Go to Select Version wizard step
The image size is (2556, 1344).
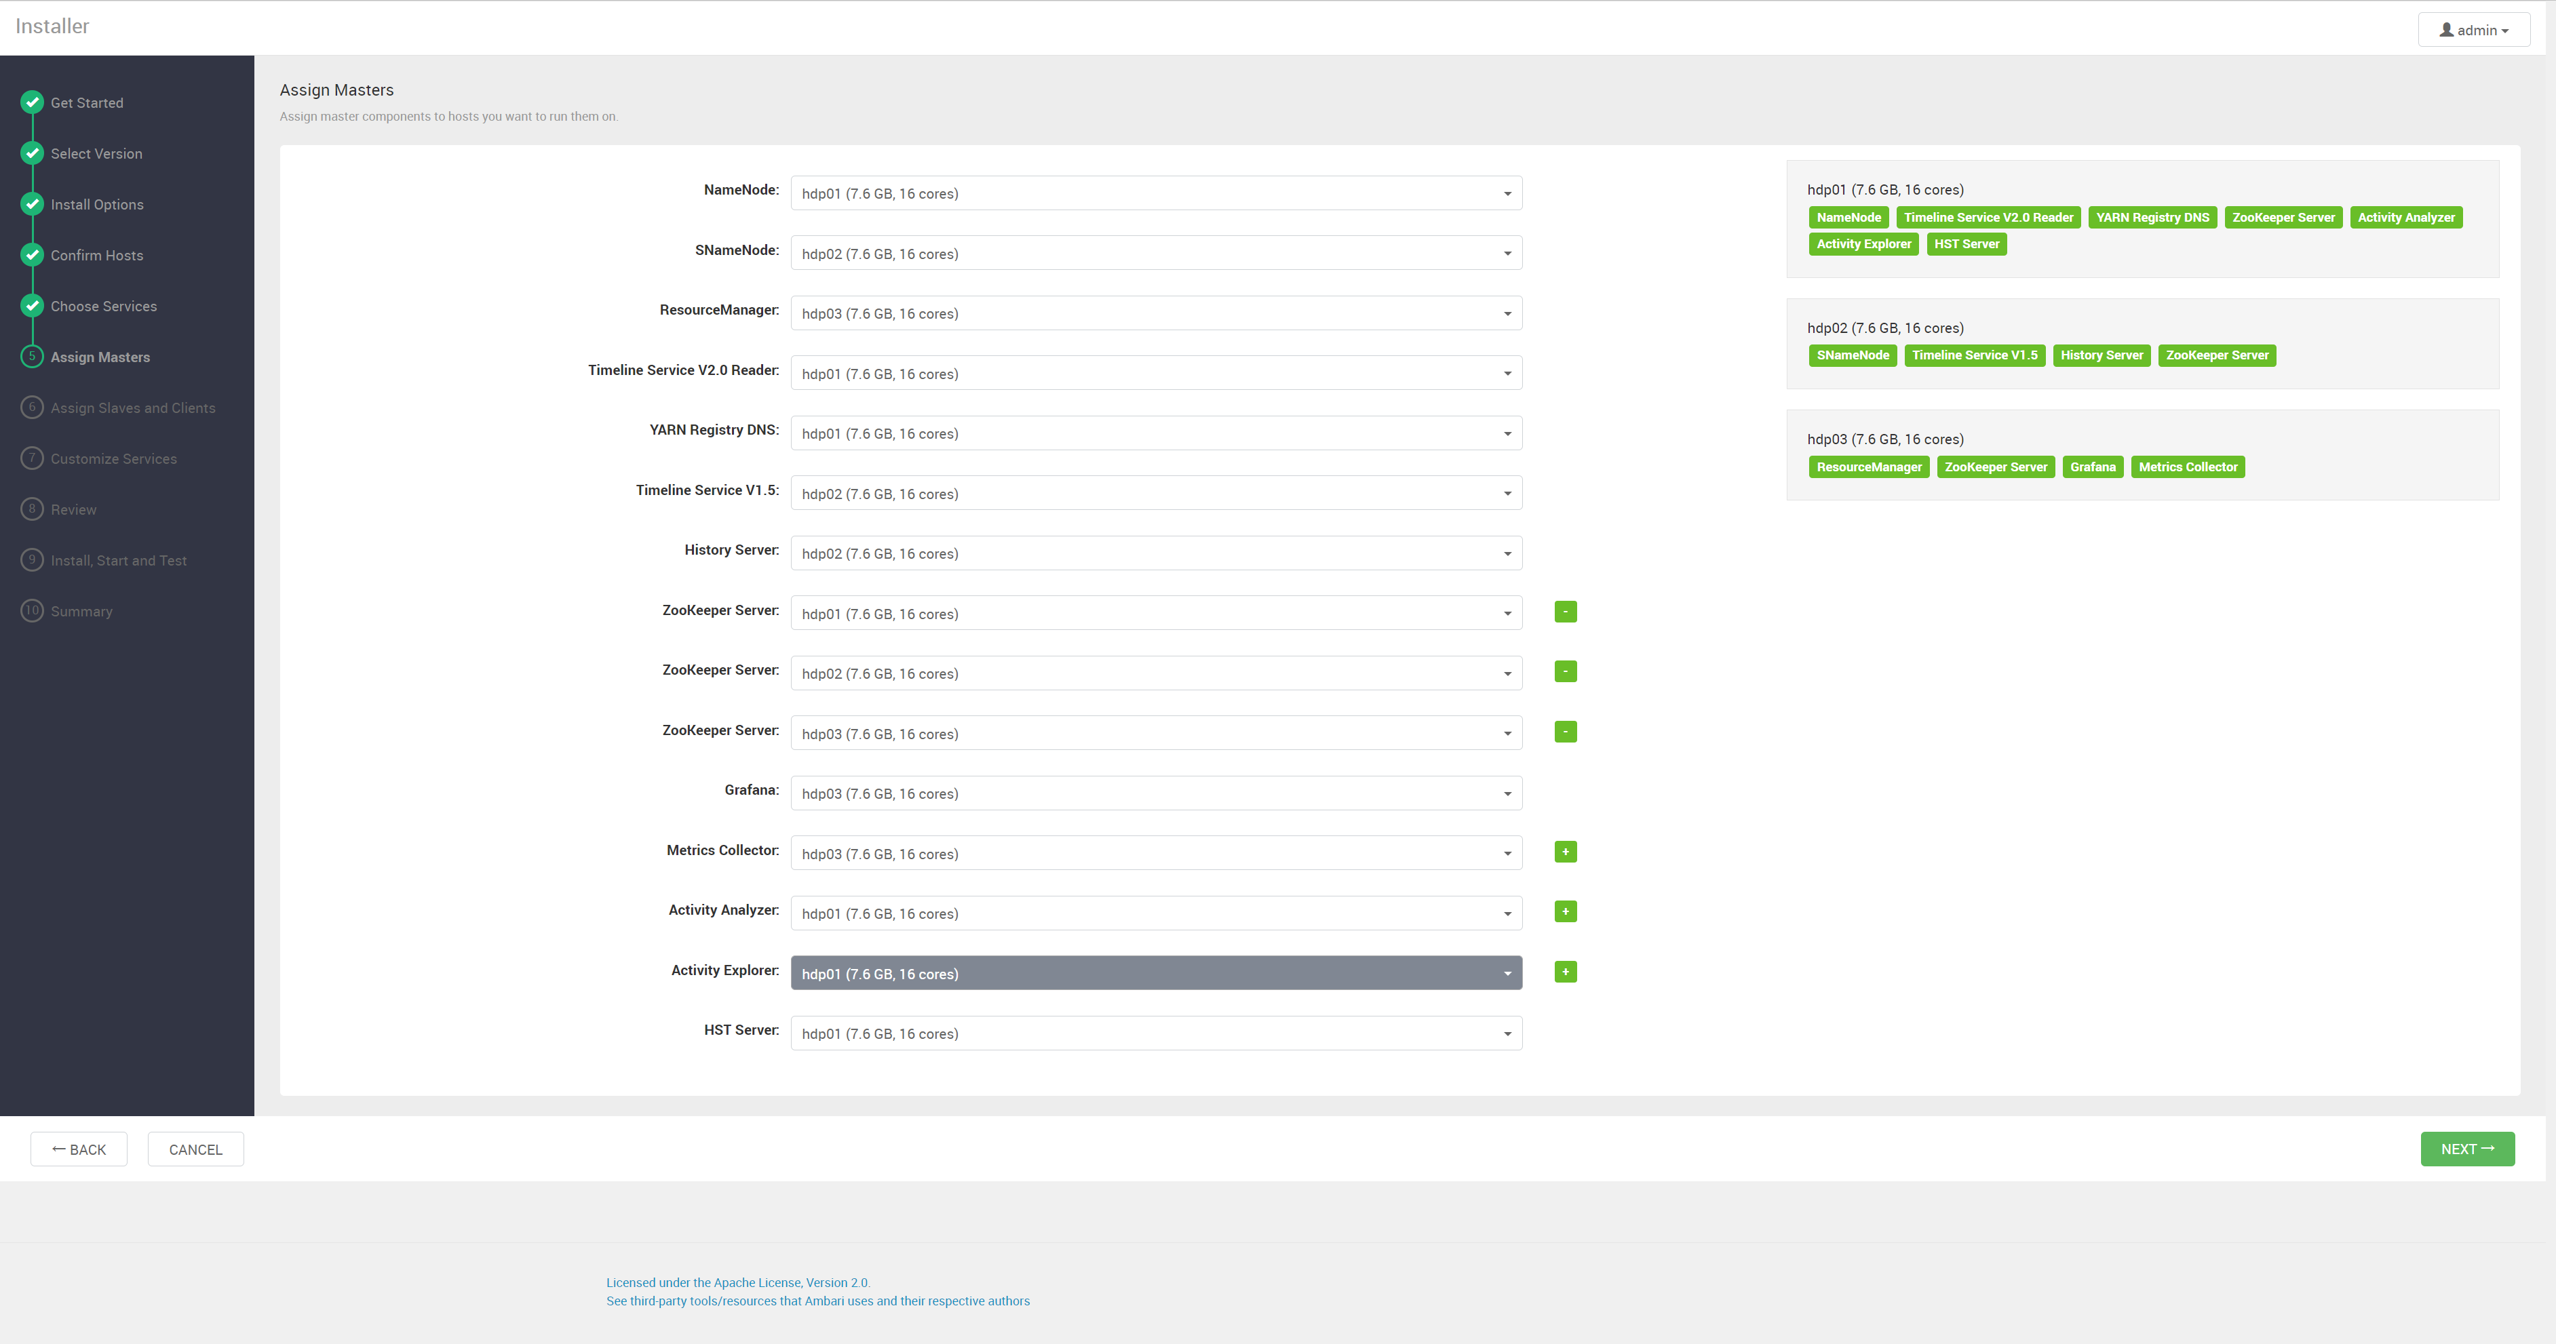(96, 154)
